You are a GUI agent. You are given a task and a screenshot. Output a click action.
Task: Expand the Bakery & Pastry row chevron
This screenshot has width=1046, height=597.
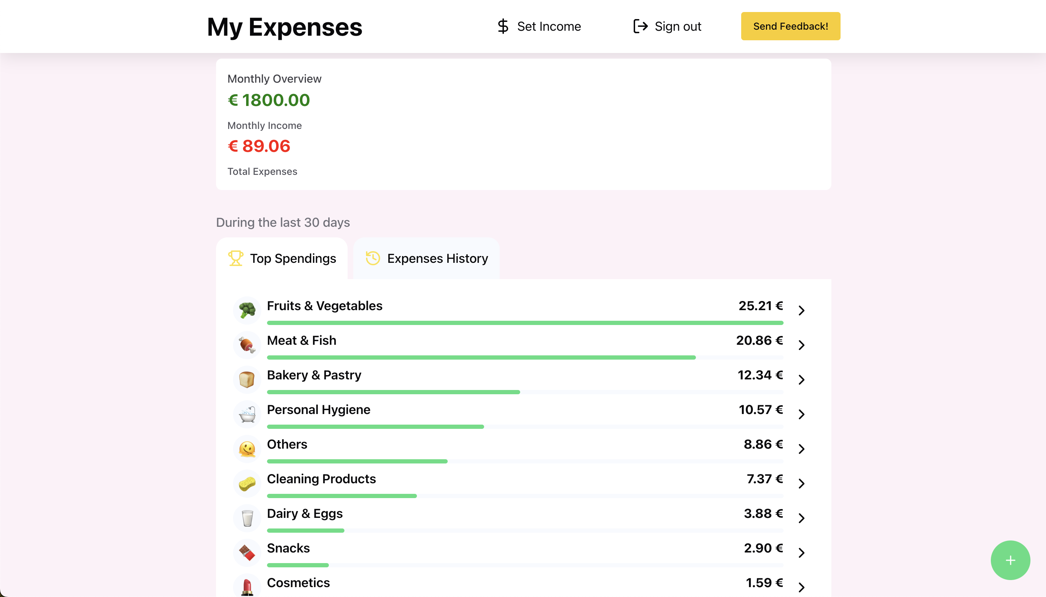pyautogui.click(x=801, y=380)
